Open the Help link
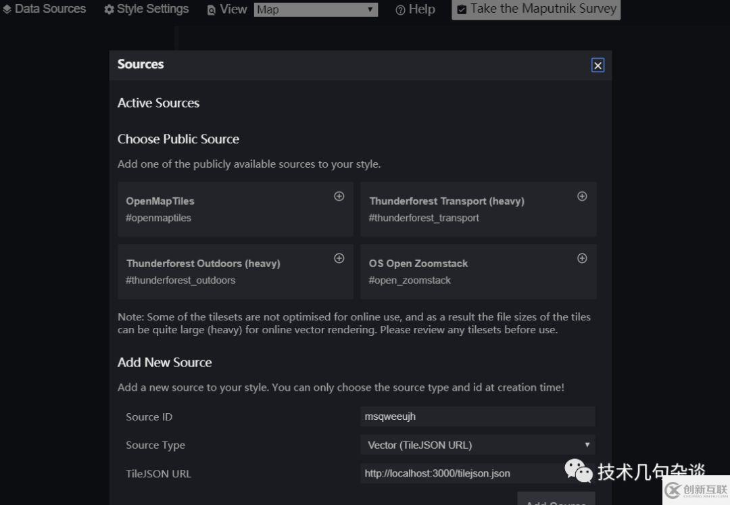The width and height of the screenshot is (730, 505). click(415, 9)
